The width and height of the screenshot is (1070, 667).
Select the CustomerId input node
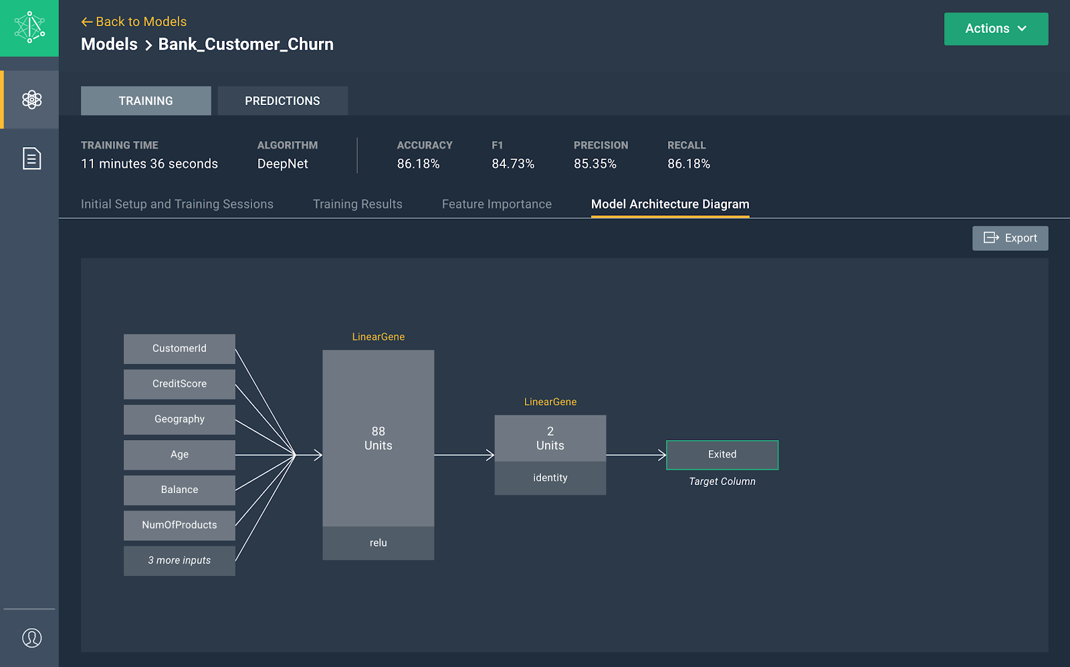(x=179, y=349)
